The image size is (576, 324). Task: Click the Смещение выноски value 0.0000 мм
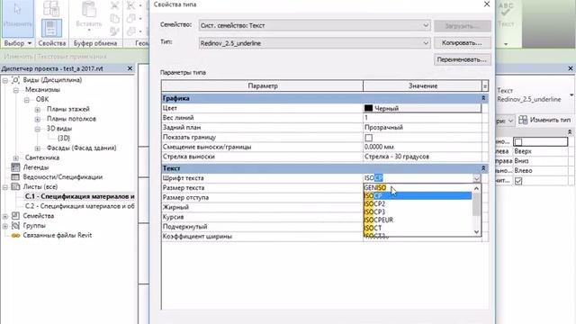[x=422, y=147]
